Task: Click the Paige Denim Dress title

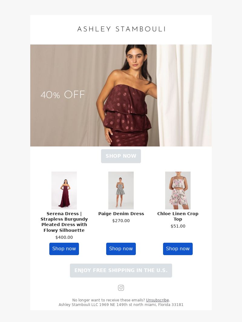Action: tap(121, 214)
